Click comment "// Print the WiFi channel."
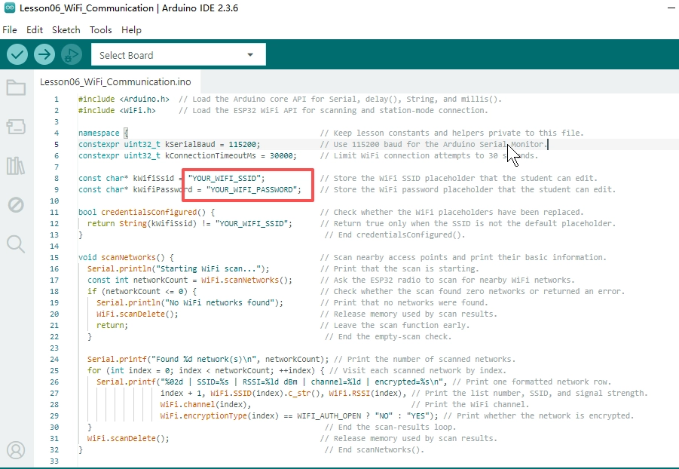679x469 pixels. coord(470,404)
